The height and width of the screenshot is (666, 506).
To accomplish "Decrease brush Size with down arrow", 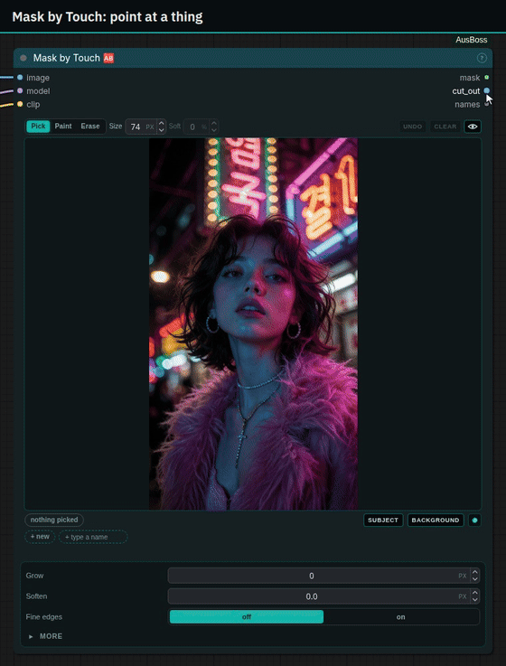I will click(x=161, y=129).
